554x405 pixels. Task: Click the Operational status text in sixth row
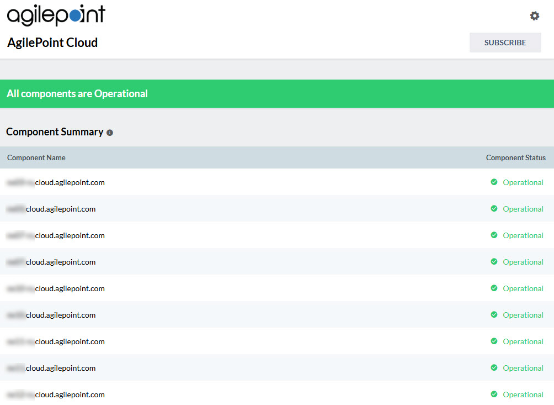point(523,315)
